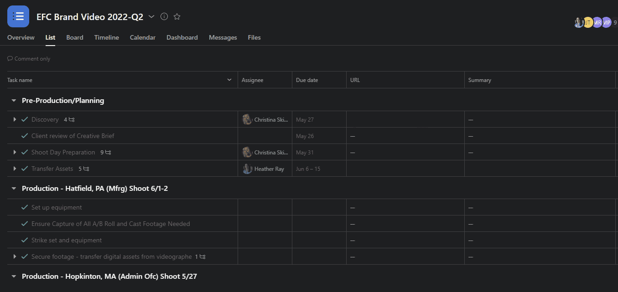Open the Task name column dropdown arrow
Image resolution: width=618 pixels, height=292 pixels.
(x=229, y=80)
